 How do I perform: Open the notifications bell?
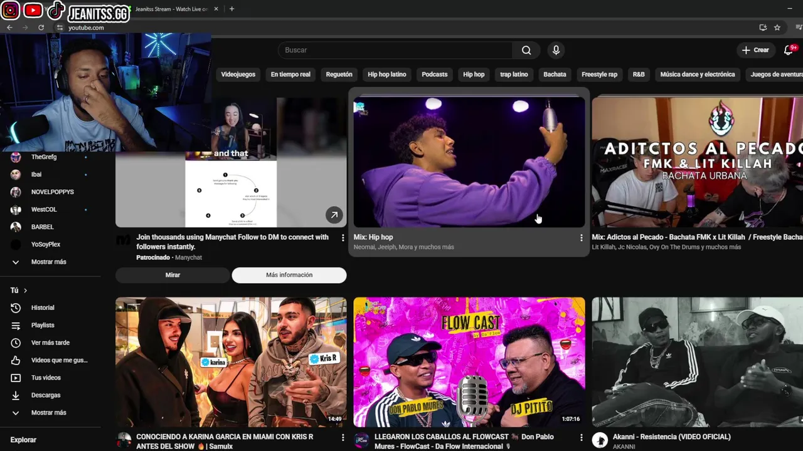point(789,50)
